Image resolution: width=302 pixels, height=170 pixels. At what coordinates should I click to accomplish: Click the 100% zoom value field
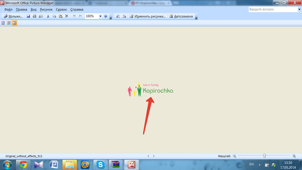92,16
